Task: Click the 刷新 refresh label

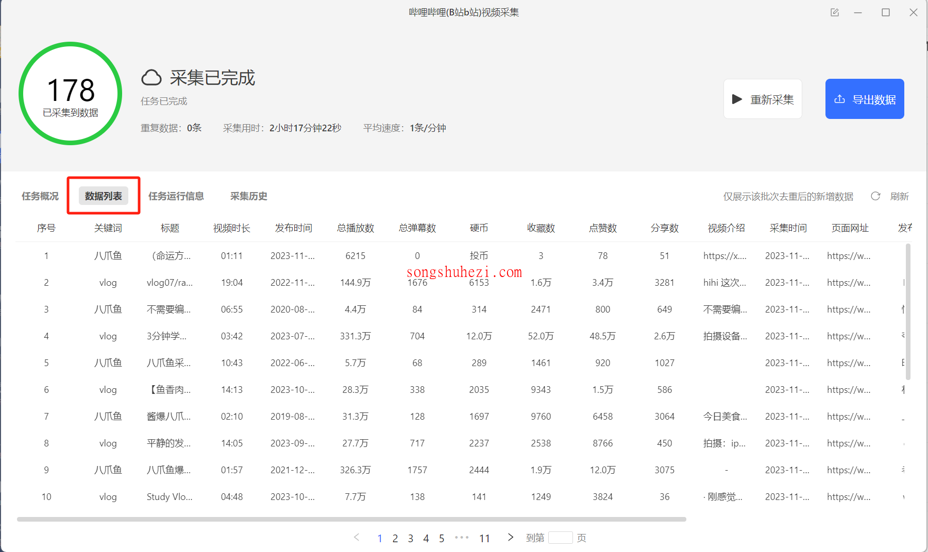Action: pyautogui.click(x=900, y=196)
